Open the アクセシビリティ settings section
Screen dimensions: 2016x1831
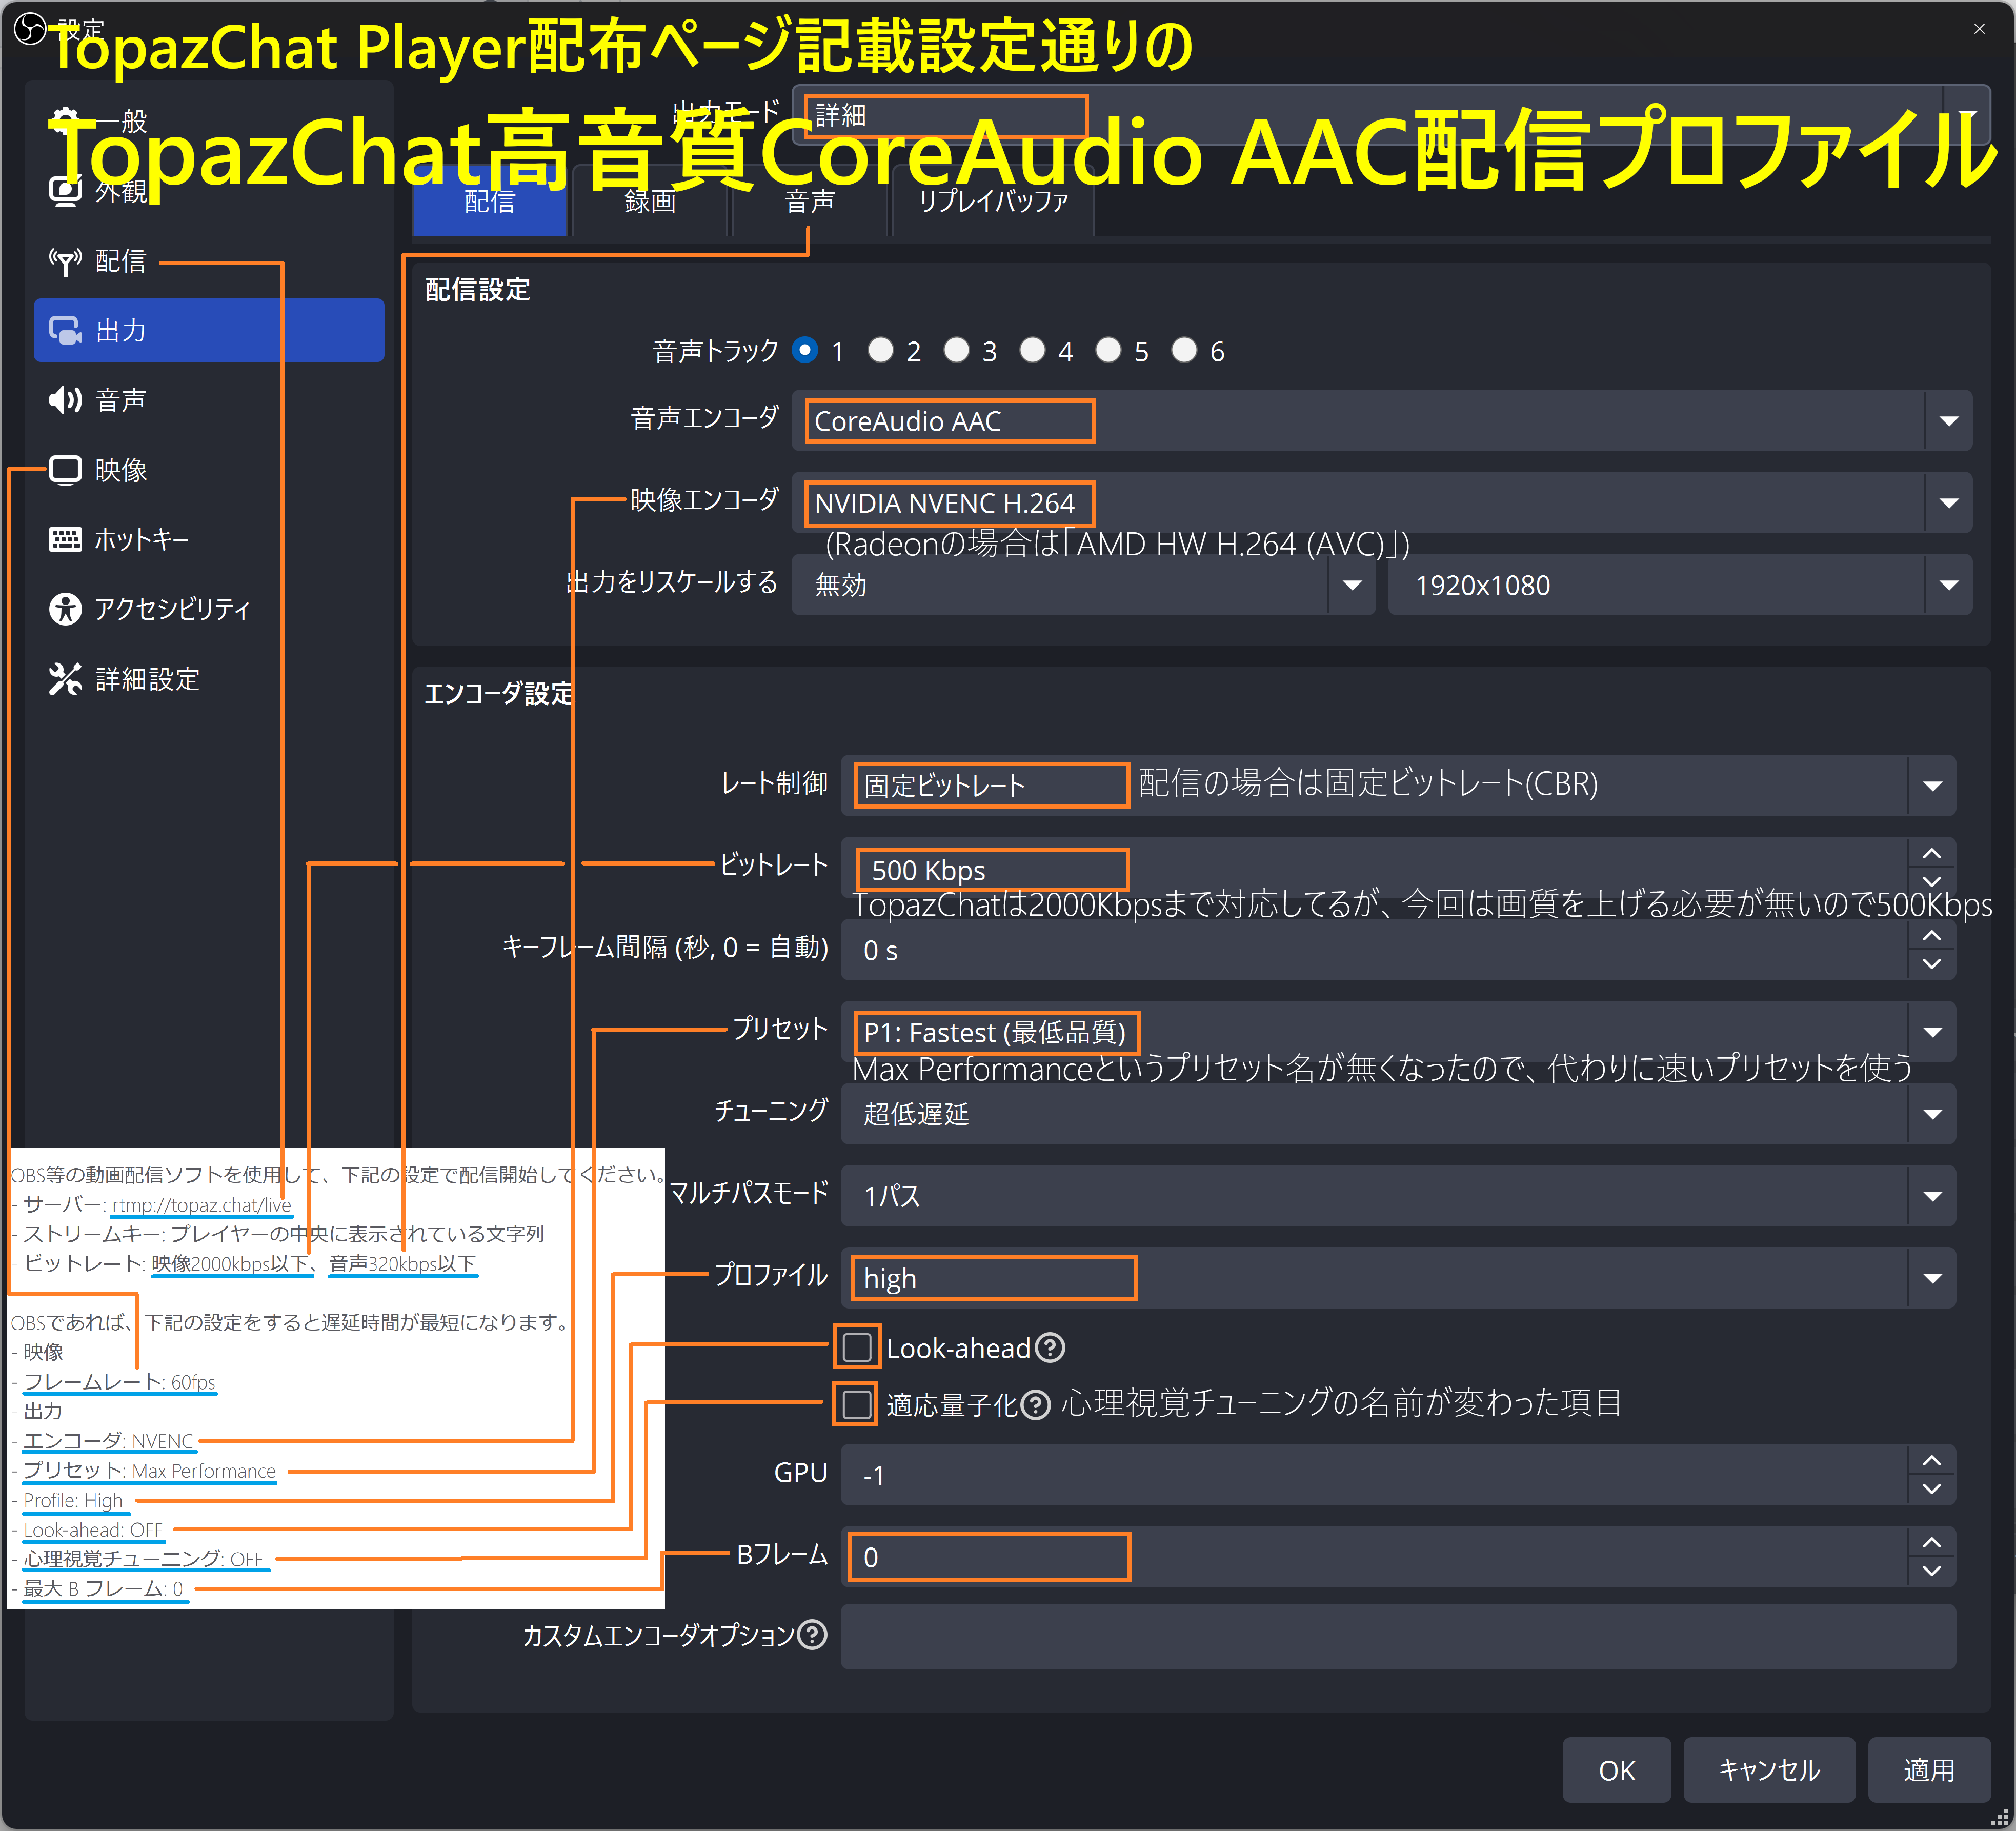(172, 609)
